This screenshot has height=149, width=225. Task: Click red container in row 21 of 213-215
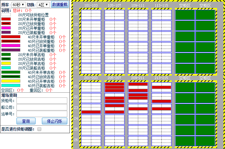coord(161,87)
